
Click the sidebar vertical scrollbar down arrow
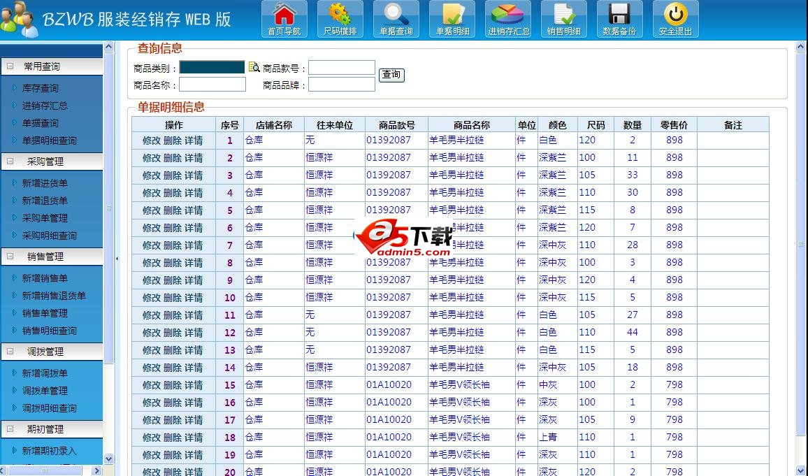pyautogui.click(x=108, y=459)
